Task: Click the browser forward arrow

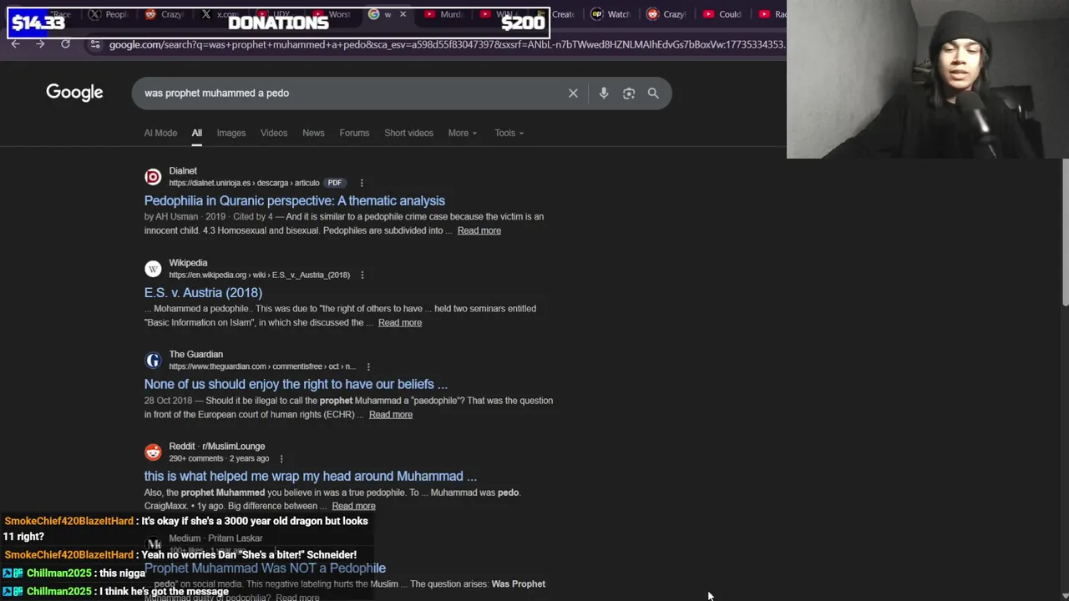Action: point(40,44)
